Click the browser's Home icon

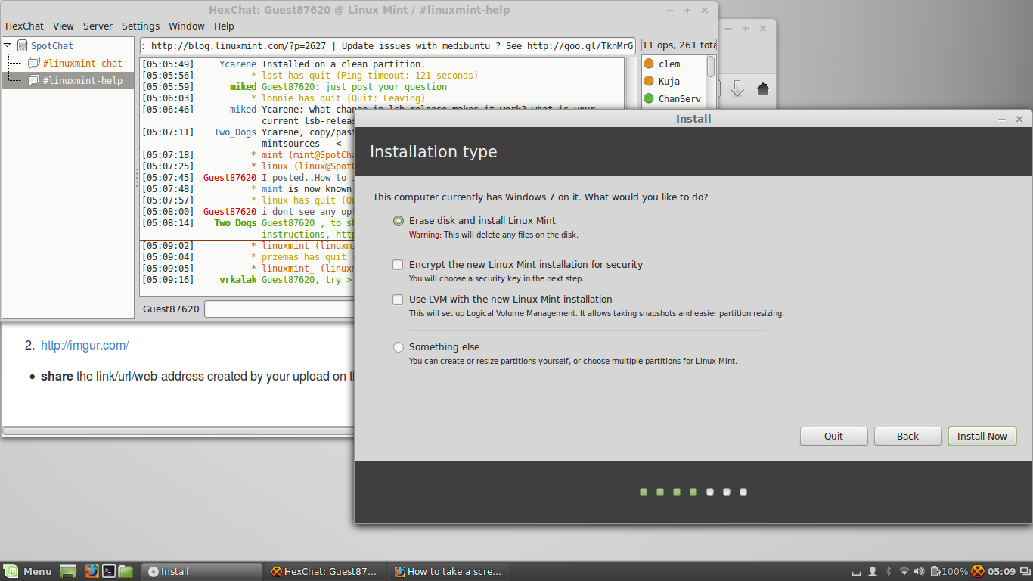pos(762,89)
